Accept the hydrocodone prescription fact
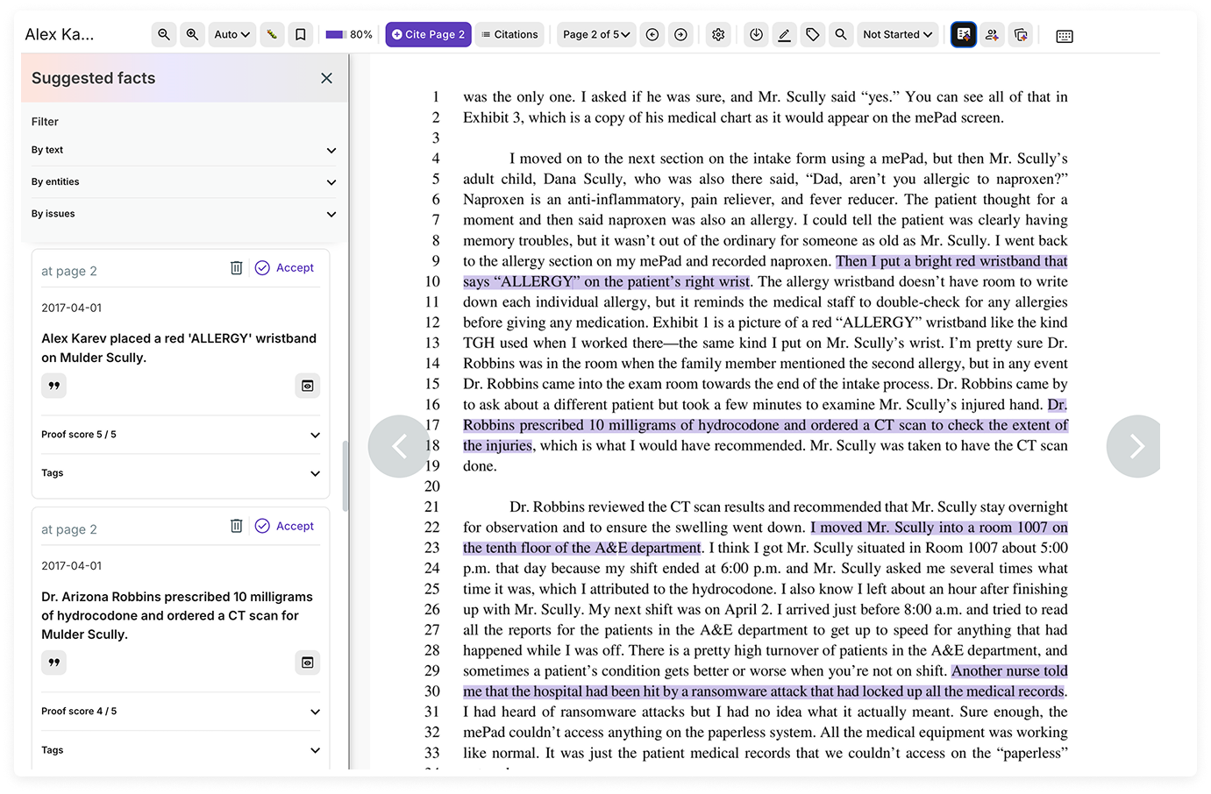The image size is (1211, 794). (284, 526)
